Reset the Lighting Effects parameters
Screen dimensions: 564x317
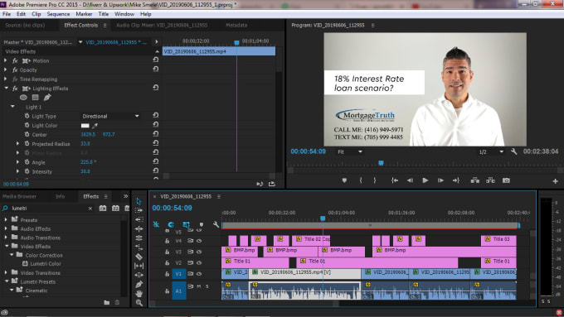pyautogui.click(x=155, y=87)
